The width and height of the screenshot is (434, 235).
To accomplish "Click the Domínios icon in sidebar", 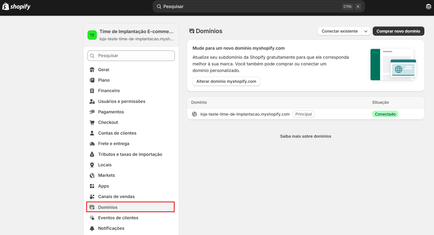I will pyautogui.click(x=92, y=207).
